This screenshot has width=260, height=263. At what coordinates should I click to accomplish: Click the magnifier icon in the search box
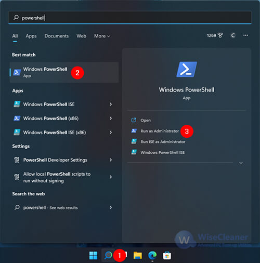(x=16, y=17)
